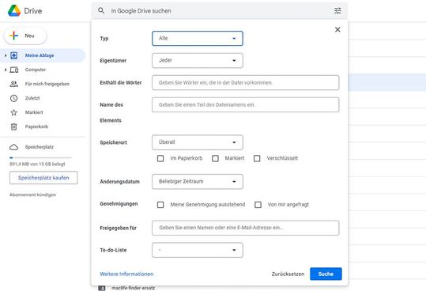The width and height of the screenshot is (426, 291).
Task: Open the To-do-Liste dropdown
Action: pos(198,250)
